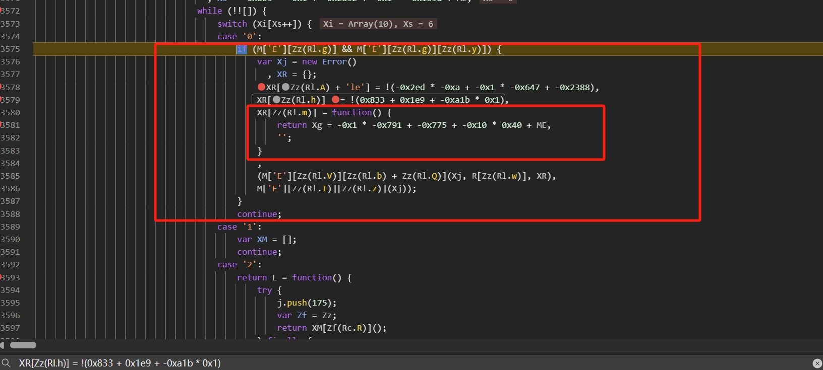Viewport: 823px width, 370px height.
Task: Remove the breakpoint on line number 3578
Action: click(10, 87)
